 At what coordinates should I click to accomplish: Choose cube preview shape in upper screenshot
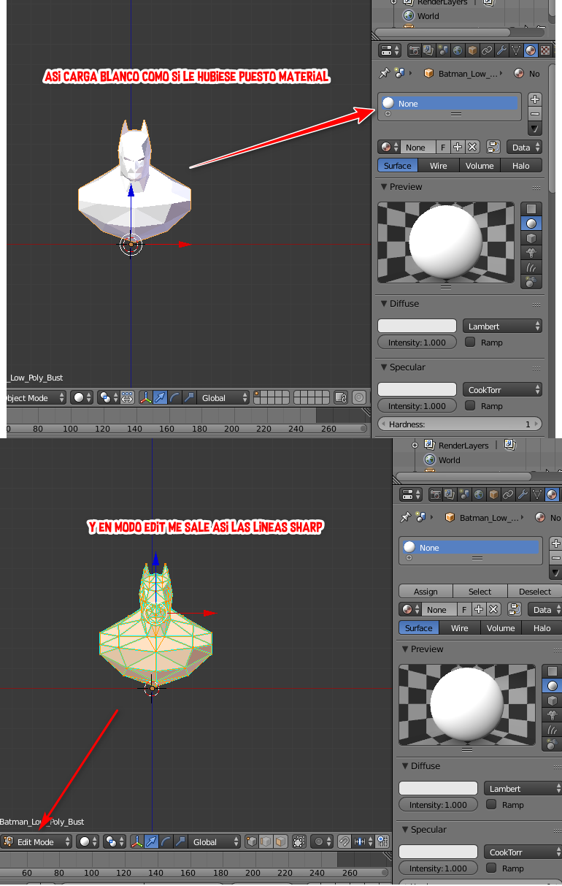531,238
